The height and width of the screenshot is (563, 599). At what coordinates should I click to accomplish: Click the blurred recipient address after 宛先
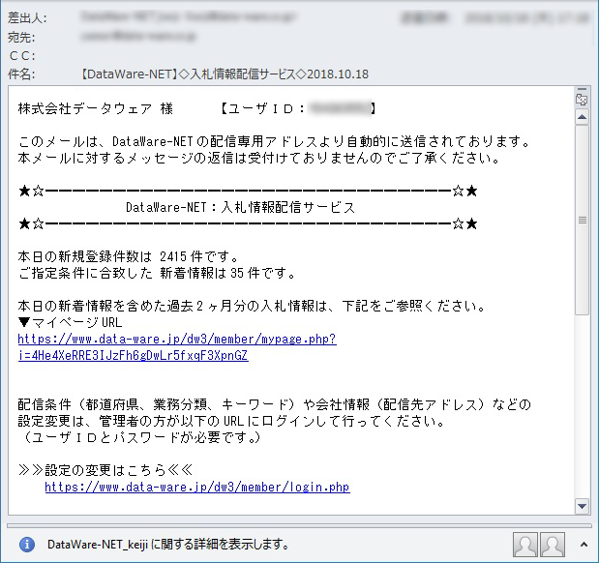(x=138, y=37)
